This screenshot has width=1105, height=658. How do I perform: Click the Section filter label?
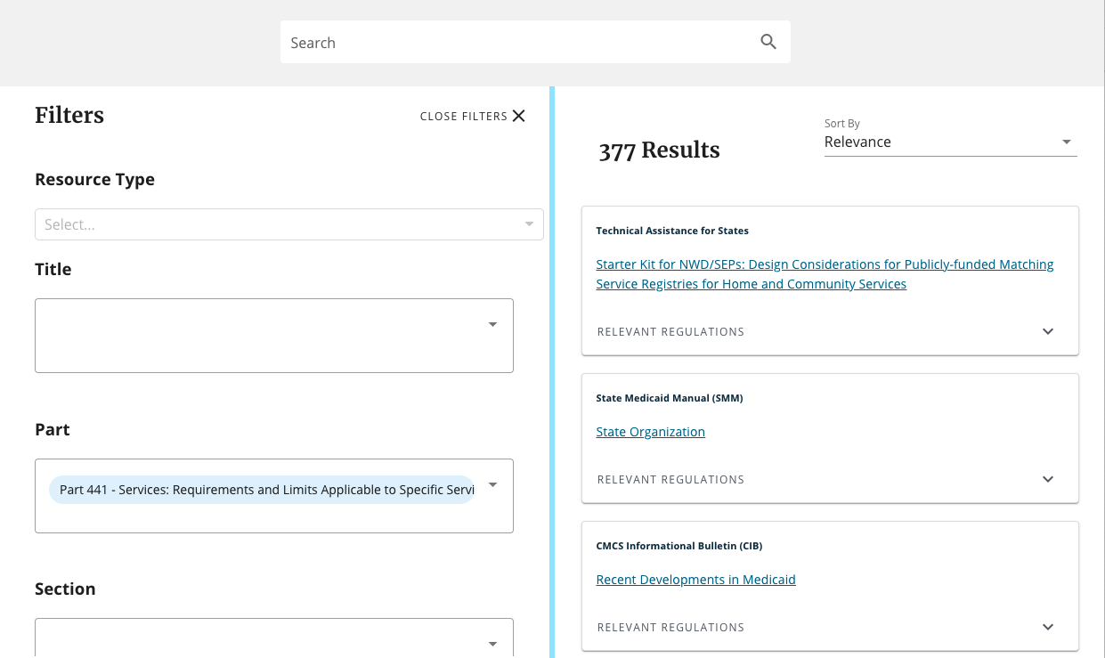click(x=65, y=589)
